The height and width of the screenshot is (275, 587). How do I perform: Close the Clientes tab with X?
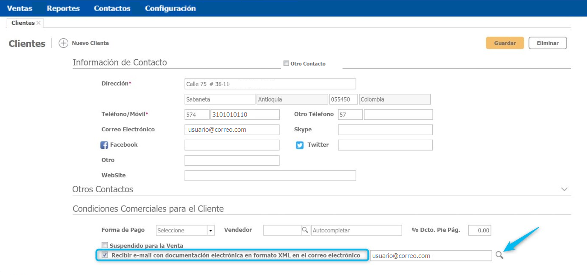click(38, 23)
